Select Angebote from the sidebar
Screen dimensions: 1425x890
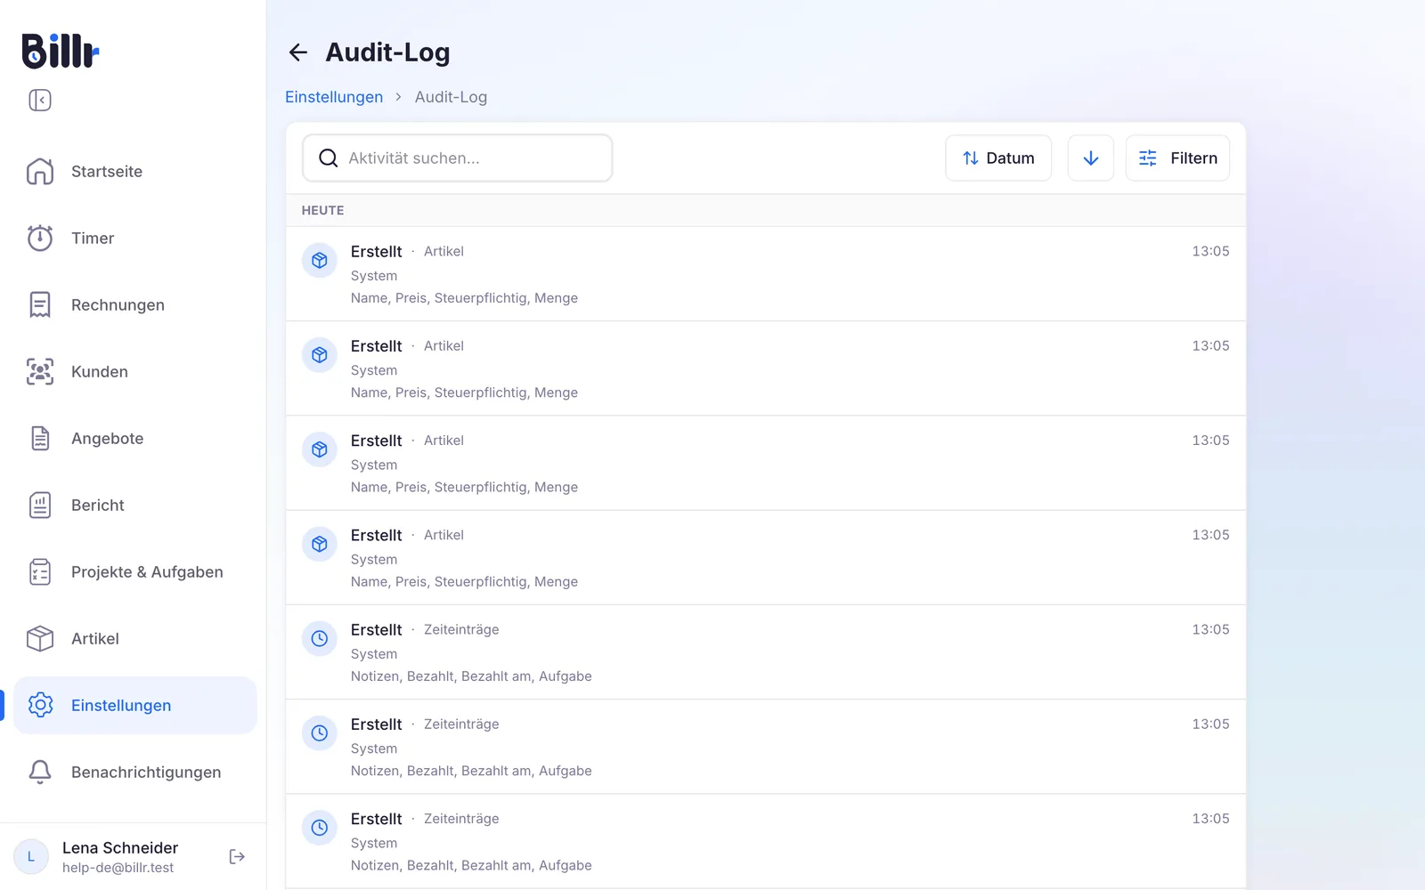click(135, 438)
